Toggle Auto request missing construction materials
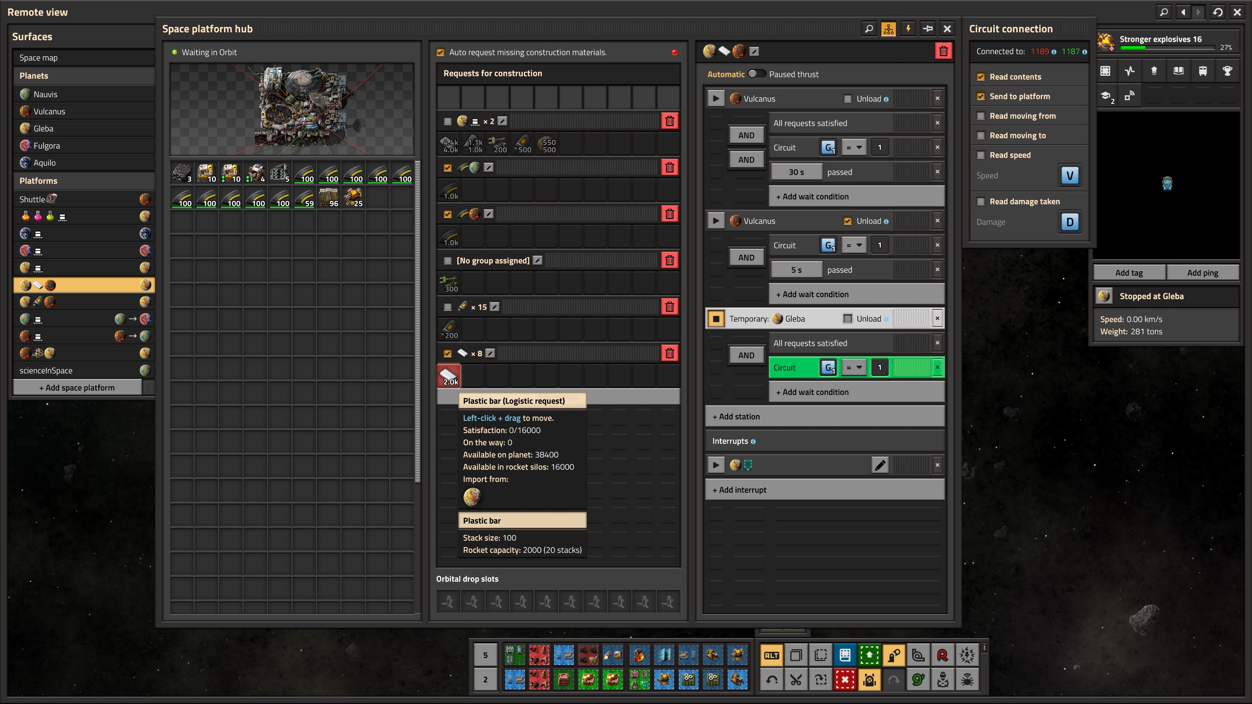1252x704 pixels. (441, 52)
